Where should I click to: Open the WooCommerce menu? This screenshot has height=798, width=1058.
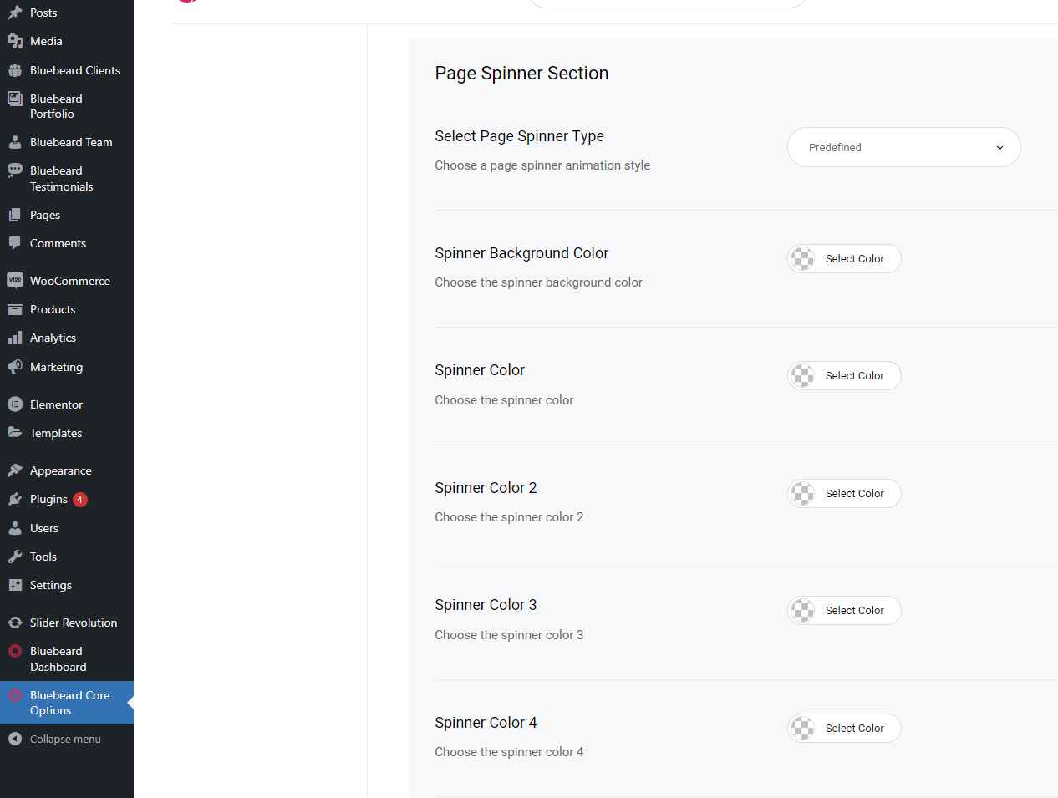[67, 281]
